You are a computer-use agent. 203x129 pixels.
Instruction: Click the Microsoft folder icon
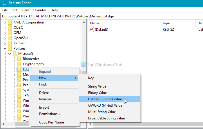coord(14,54)
